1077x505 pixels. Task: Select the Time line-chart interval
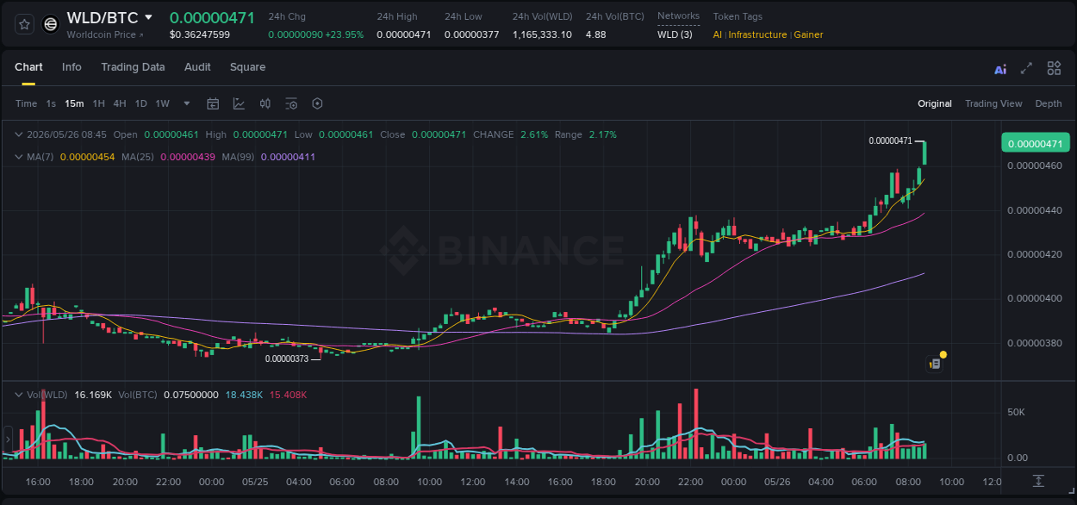point(26,103)
